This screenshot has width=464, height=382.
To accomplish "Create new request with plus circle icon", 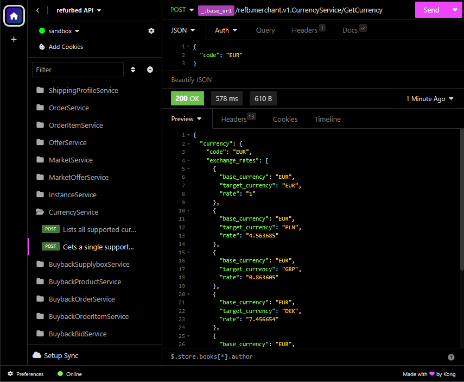I will click(x=150, y=70).
